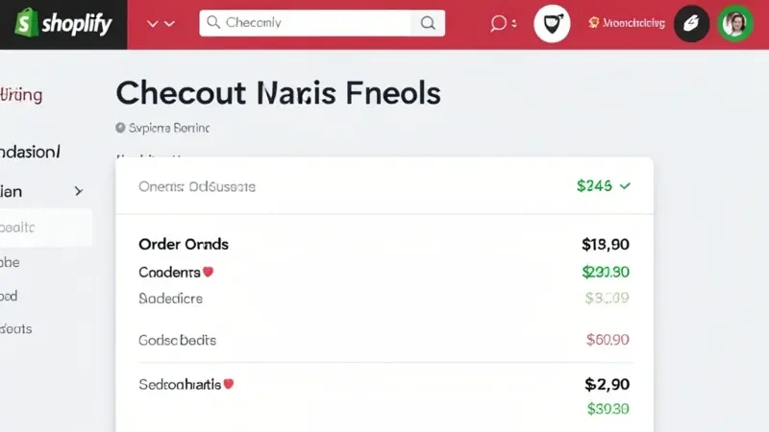Click the black circular leaf icon
The height and width of the screenshot is (432, 769).
[x=691, y=23]
